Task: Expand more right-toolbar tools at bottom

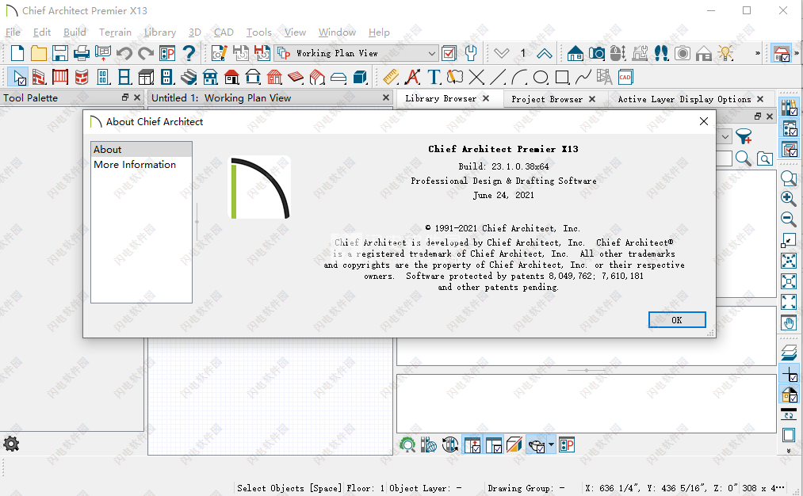Action: tap(789, 451)
